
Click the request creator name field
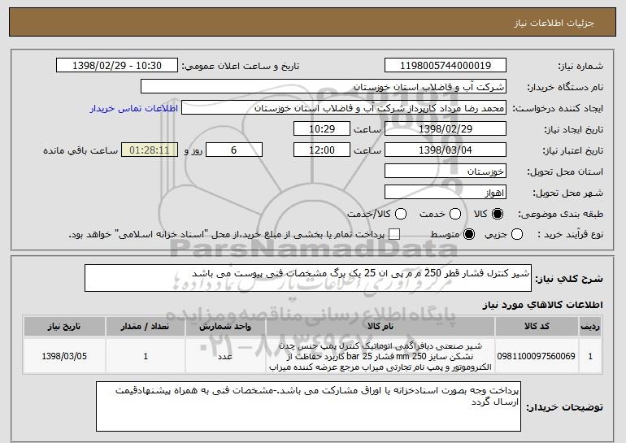(x=344, y=108)
